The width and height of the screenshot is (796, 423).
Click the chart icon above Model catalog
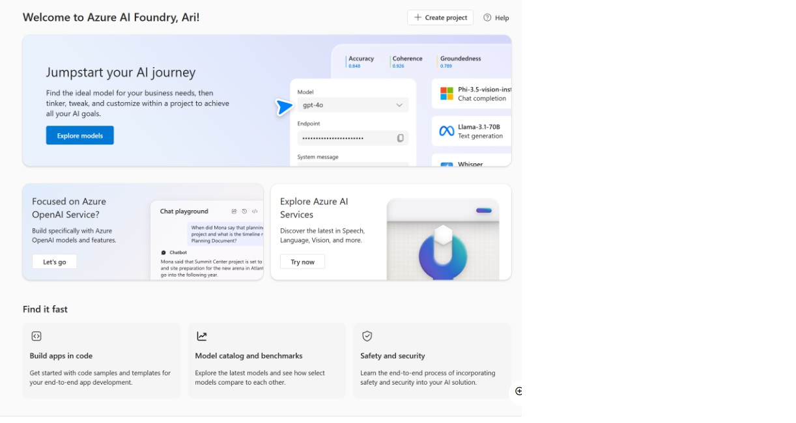click(202, 336)
